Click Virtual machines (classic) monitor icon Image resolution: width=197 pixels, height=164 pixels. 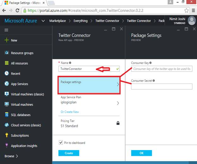coord(7,94)
